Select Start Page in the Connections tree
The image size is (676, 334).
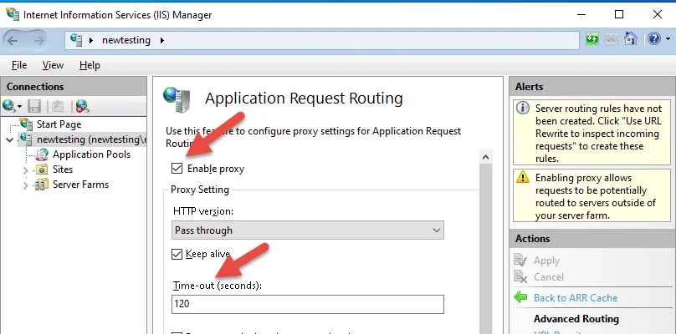click(59, 124)
